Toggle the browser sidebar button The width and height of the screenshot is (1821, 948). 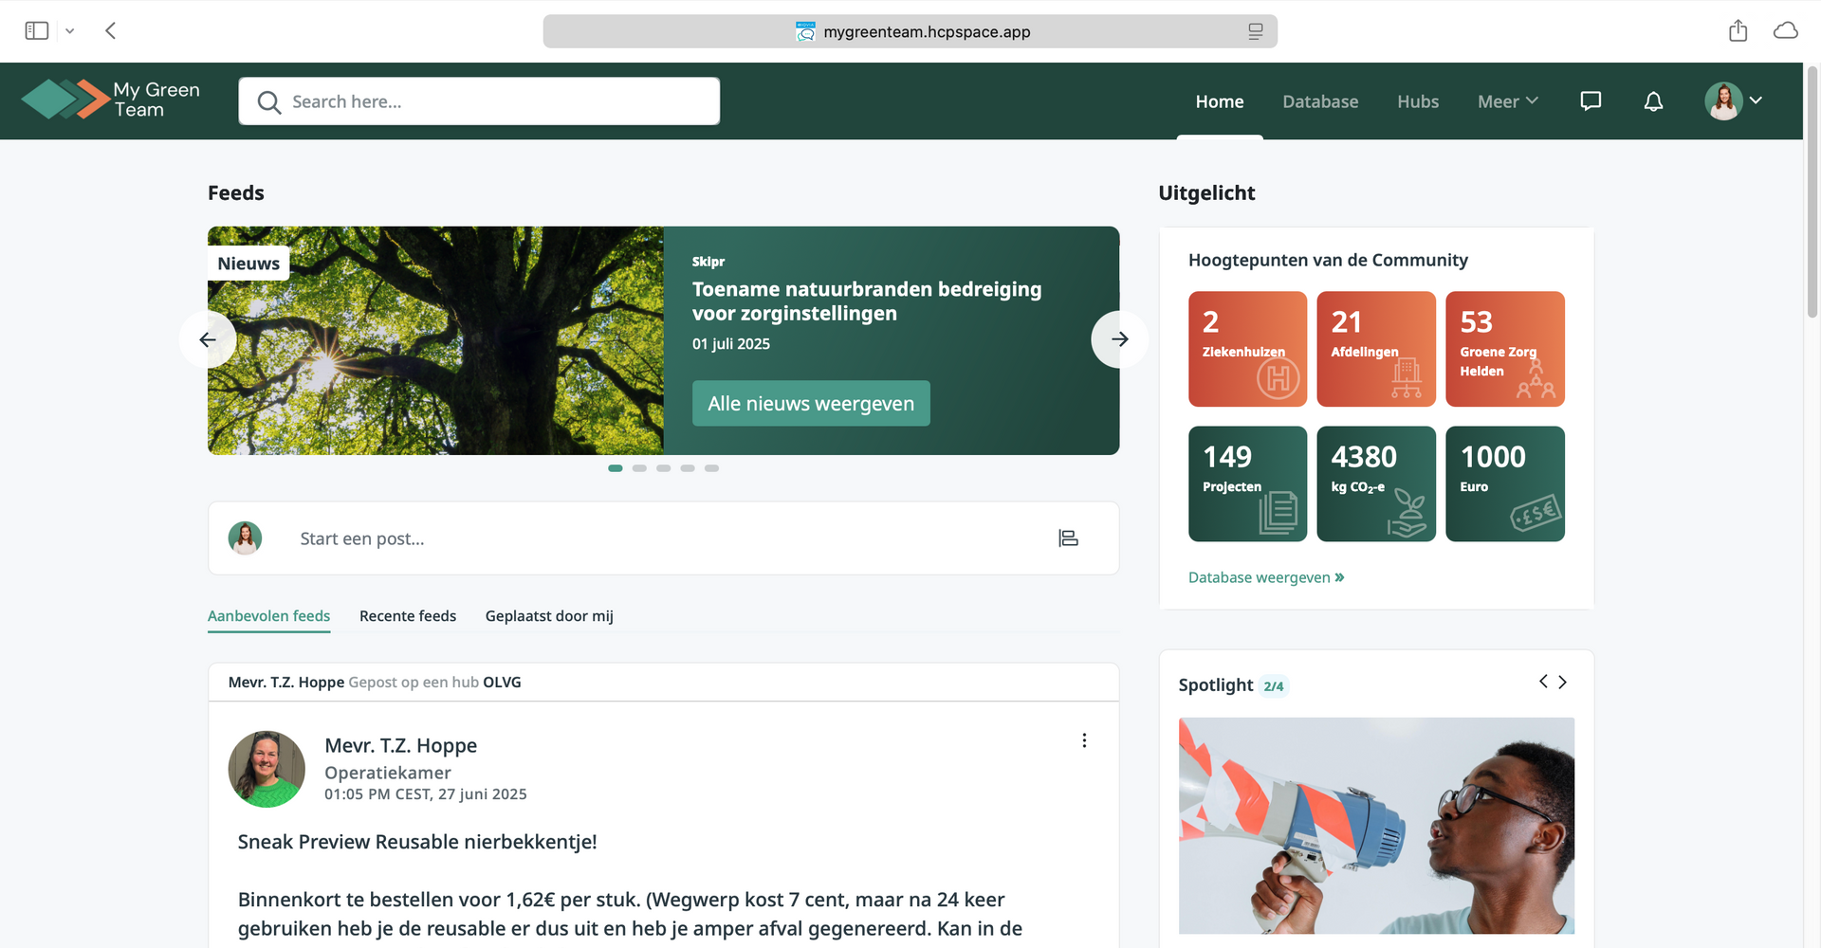pyautogui.click(x=37, y=31)
